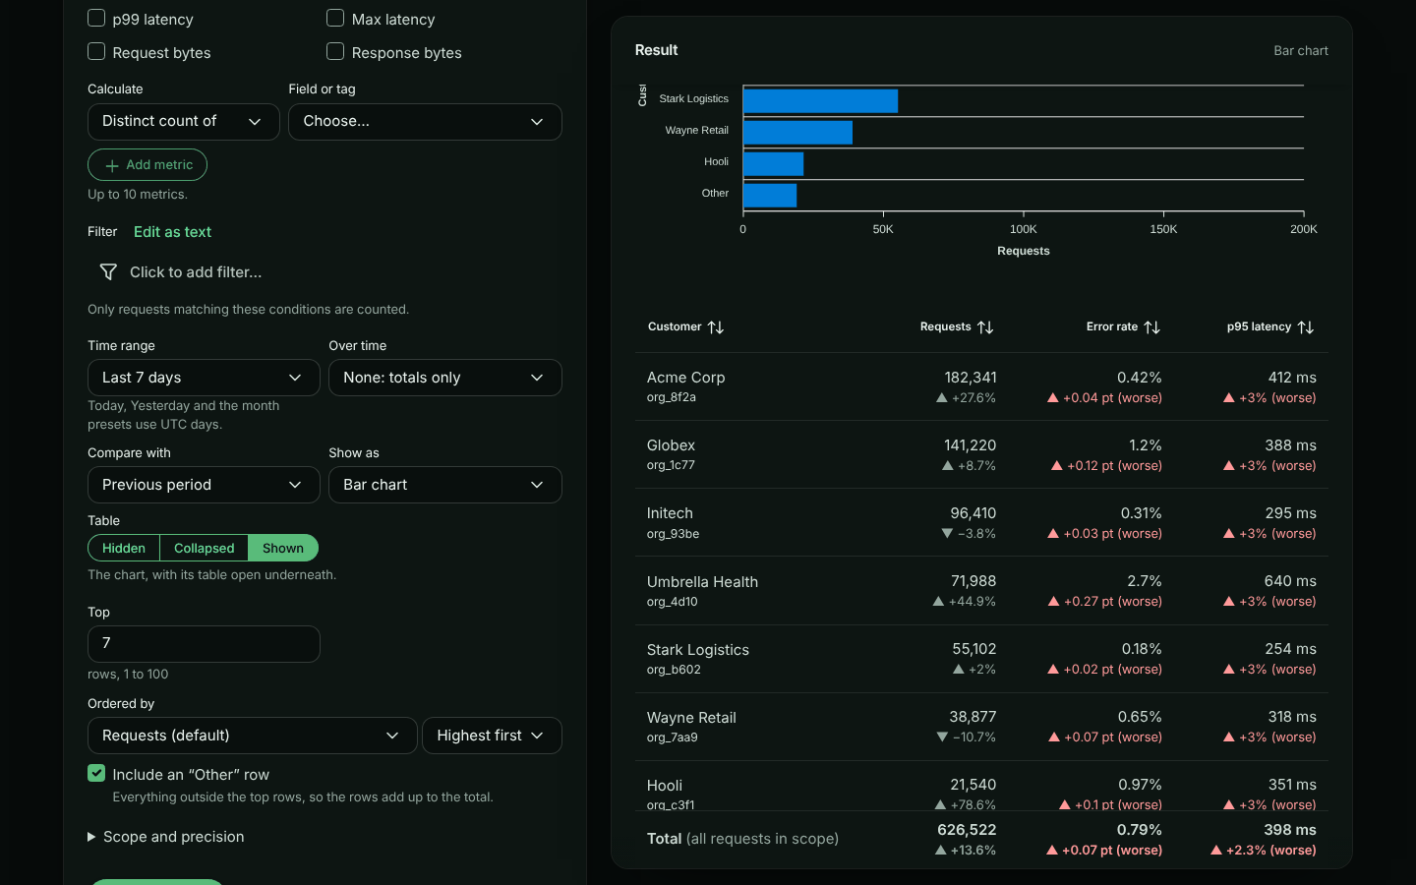This screenshot has height=885, width=1416.
Task: Select the Acme Corp customer name
Action: pyautogui.click(x=685, y=378)
